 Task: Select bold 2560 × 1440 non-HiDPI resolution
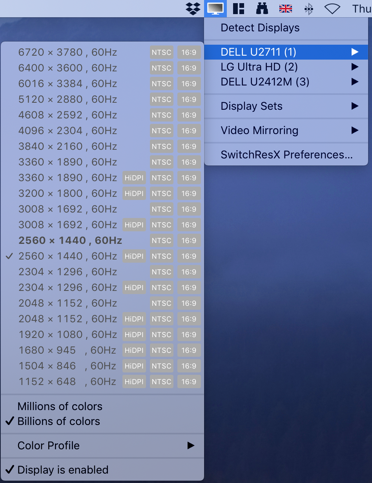point(102,240)
